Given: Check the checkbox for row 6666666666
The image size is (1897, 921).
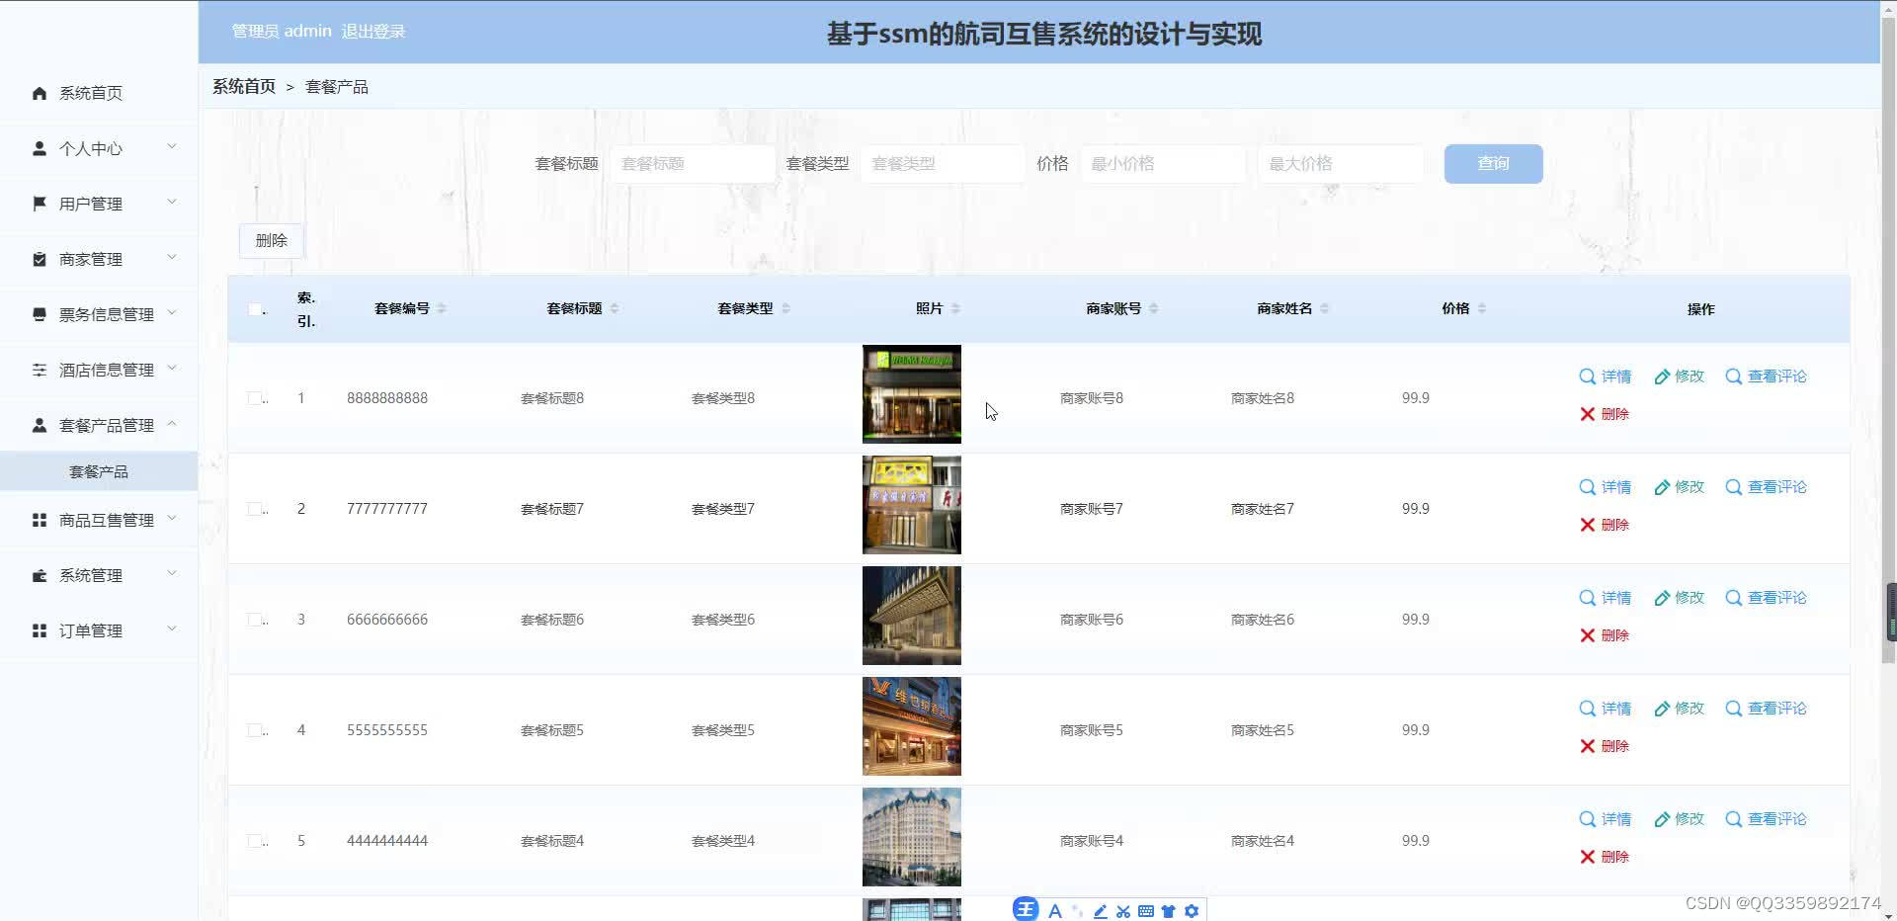Looking at the screenshot, I should (x=255, y=620).
